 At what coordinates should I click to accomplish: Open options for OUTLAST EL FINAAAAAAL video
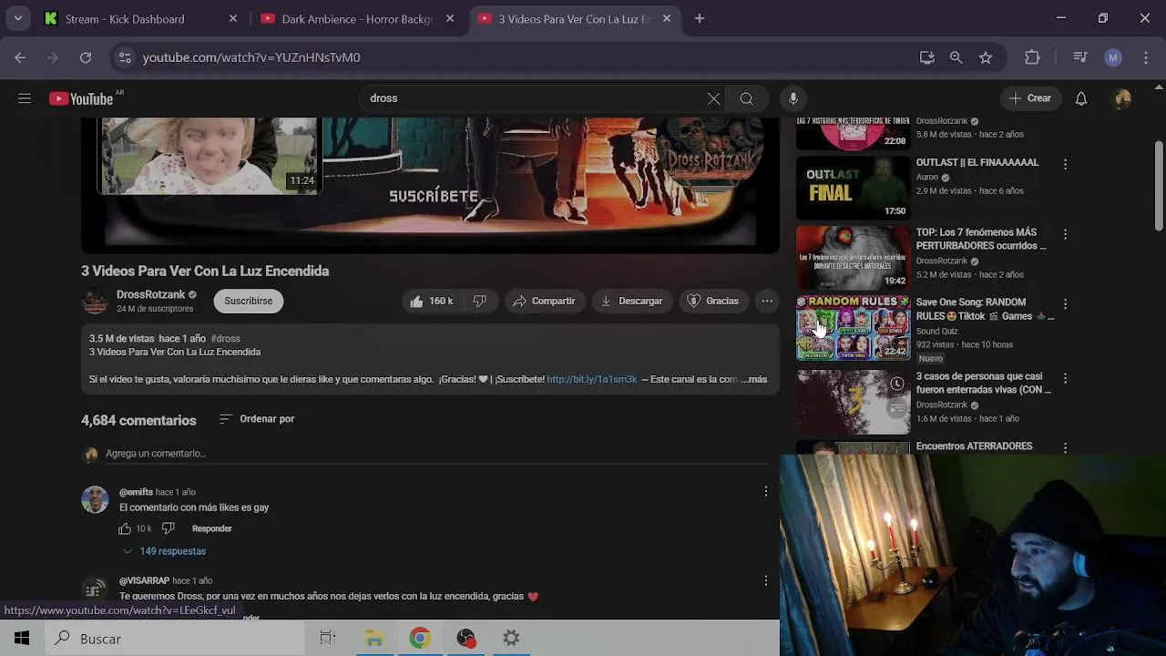point(1065,164)
